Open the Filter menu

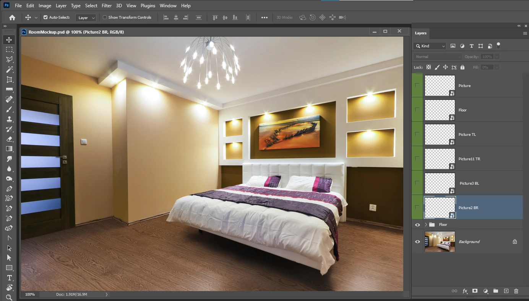coord(107,6)
